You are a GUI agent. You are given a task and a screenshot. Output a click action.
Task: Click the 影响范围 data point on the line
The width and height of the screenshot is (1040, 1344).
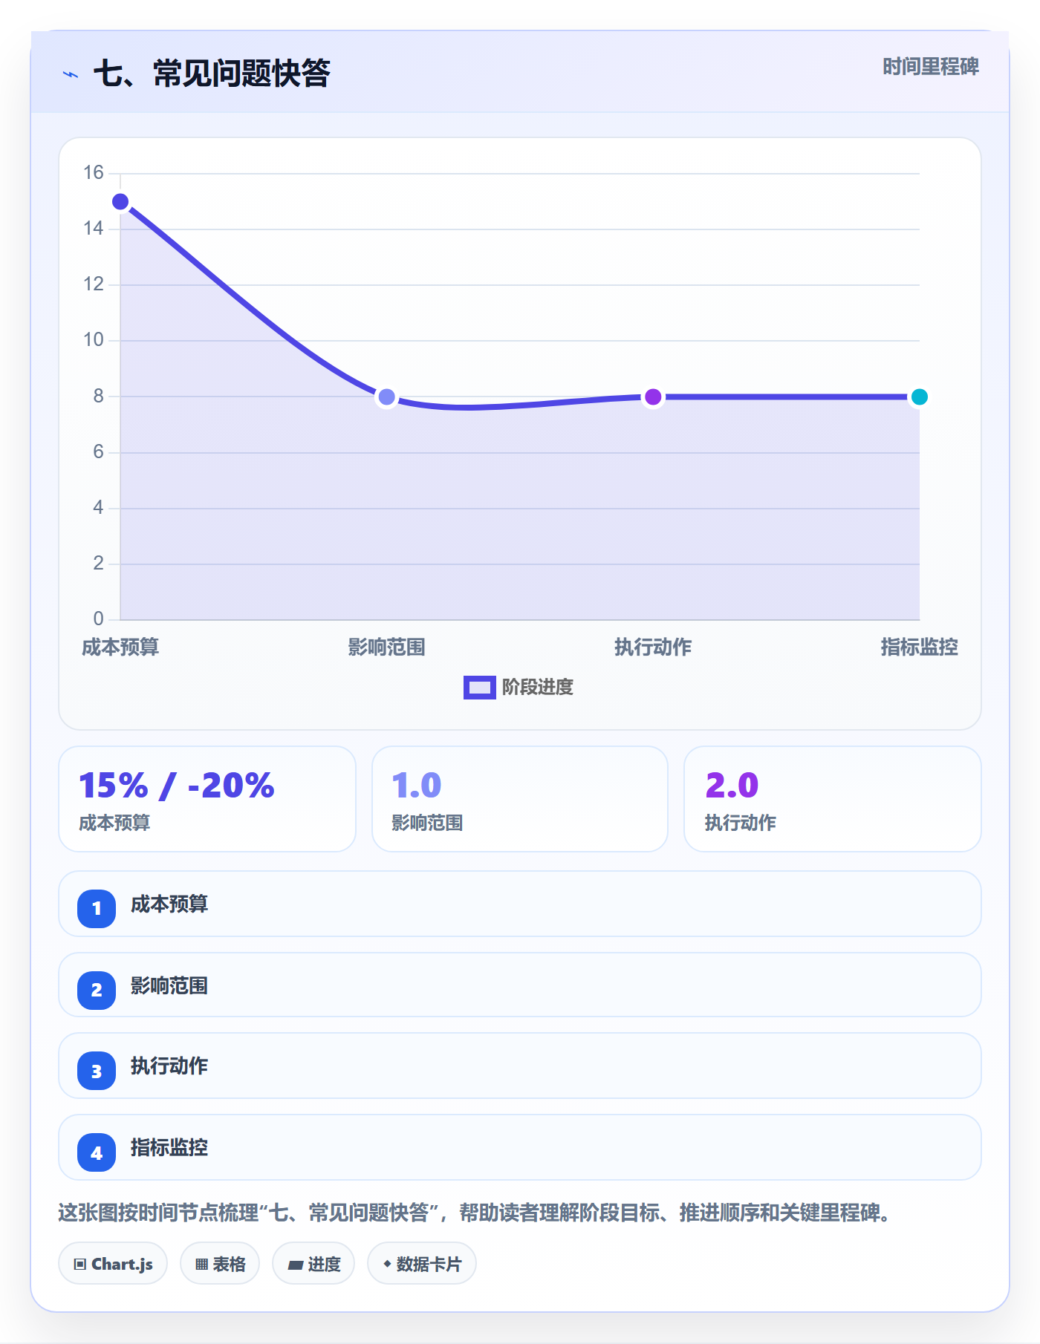(x=386, y=397)
